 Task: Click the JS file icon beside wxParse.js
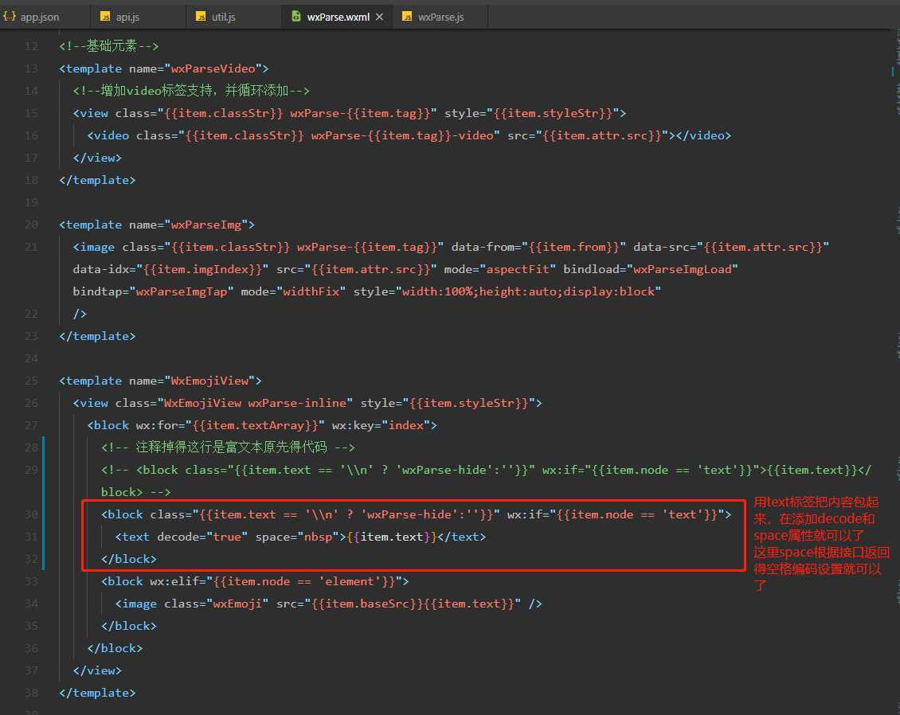407,17
